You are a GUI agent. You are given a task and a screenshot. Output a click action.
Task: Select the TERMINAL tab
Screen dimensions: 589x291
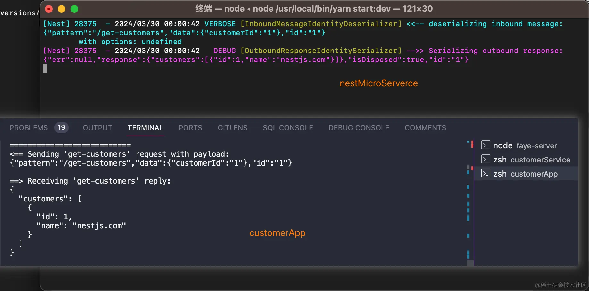tap(145, 128)
